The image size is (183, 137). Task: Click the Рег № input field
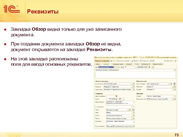pos(129,67)
